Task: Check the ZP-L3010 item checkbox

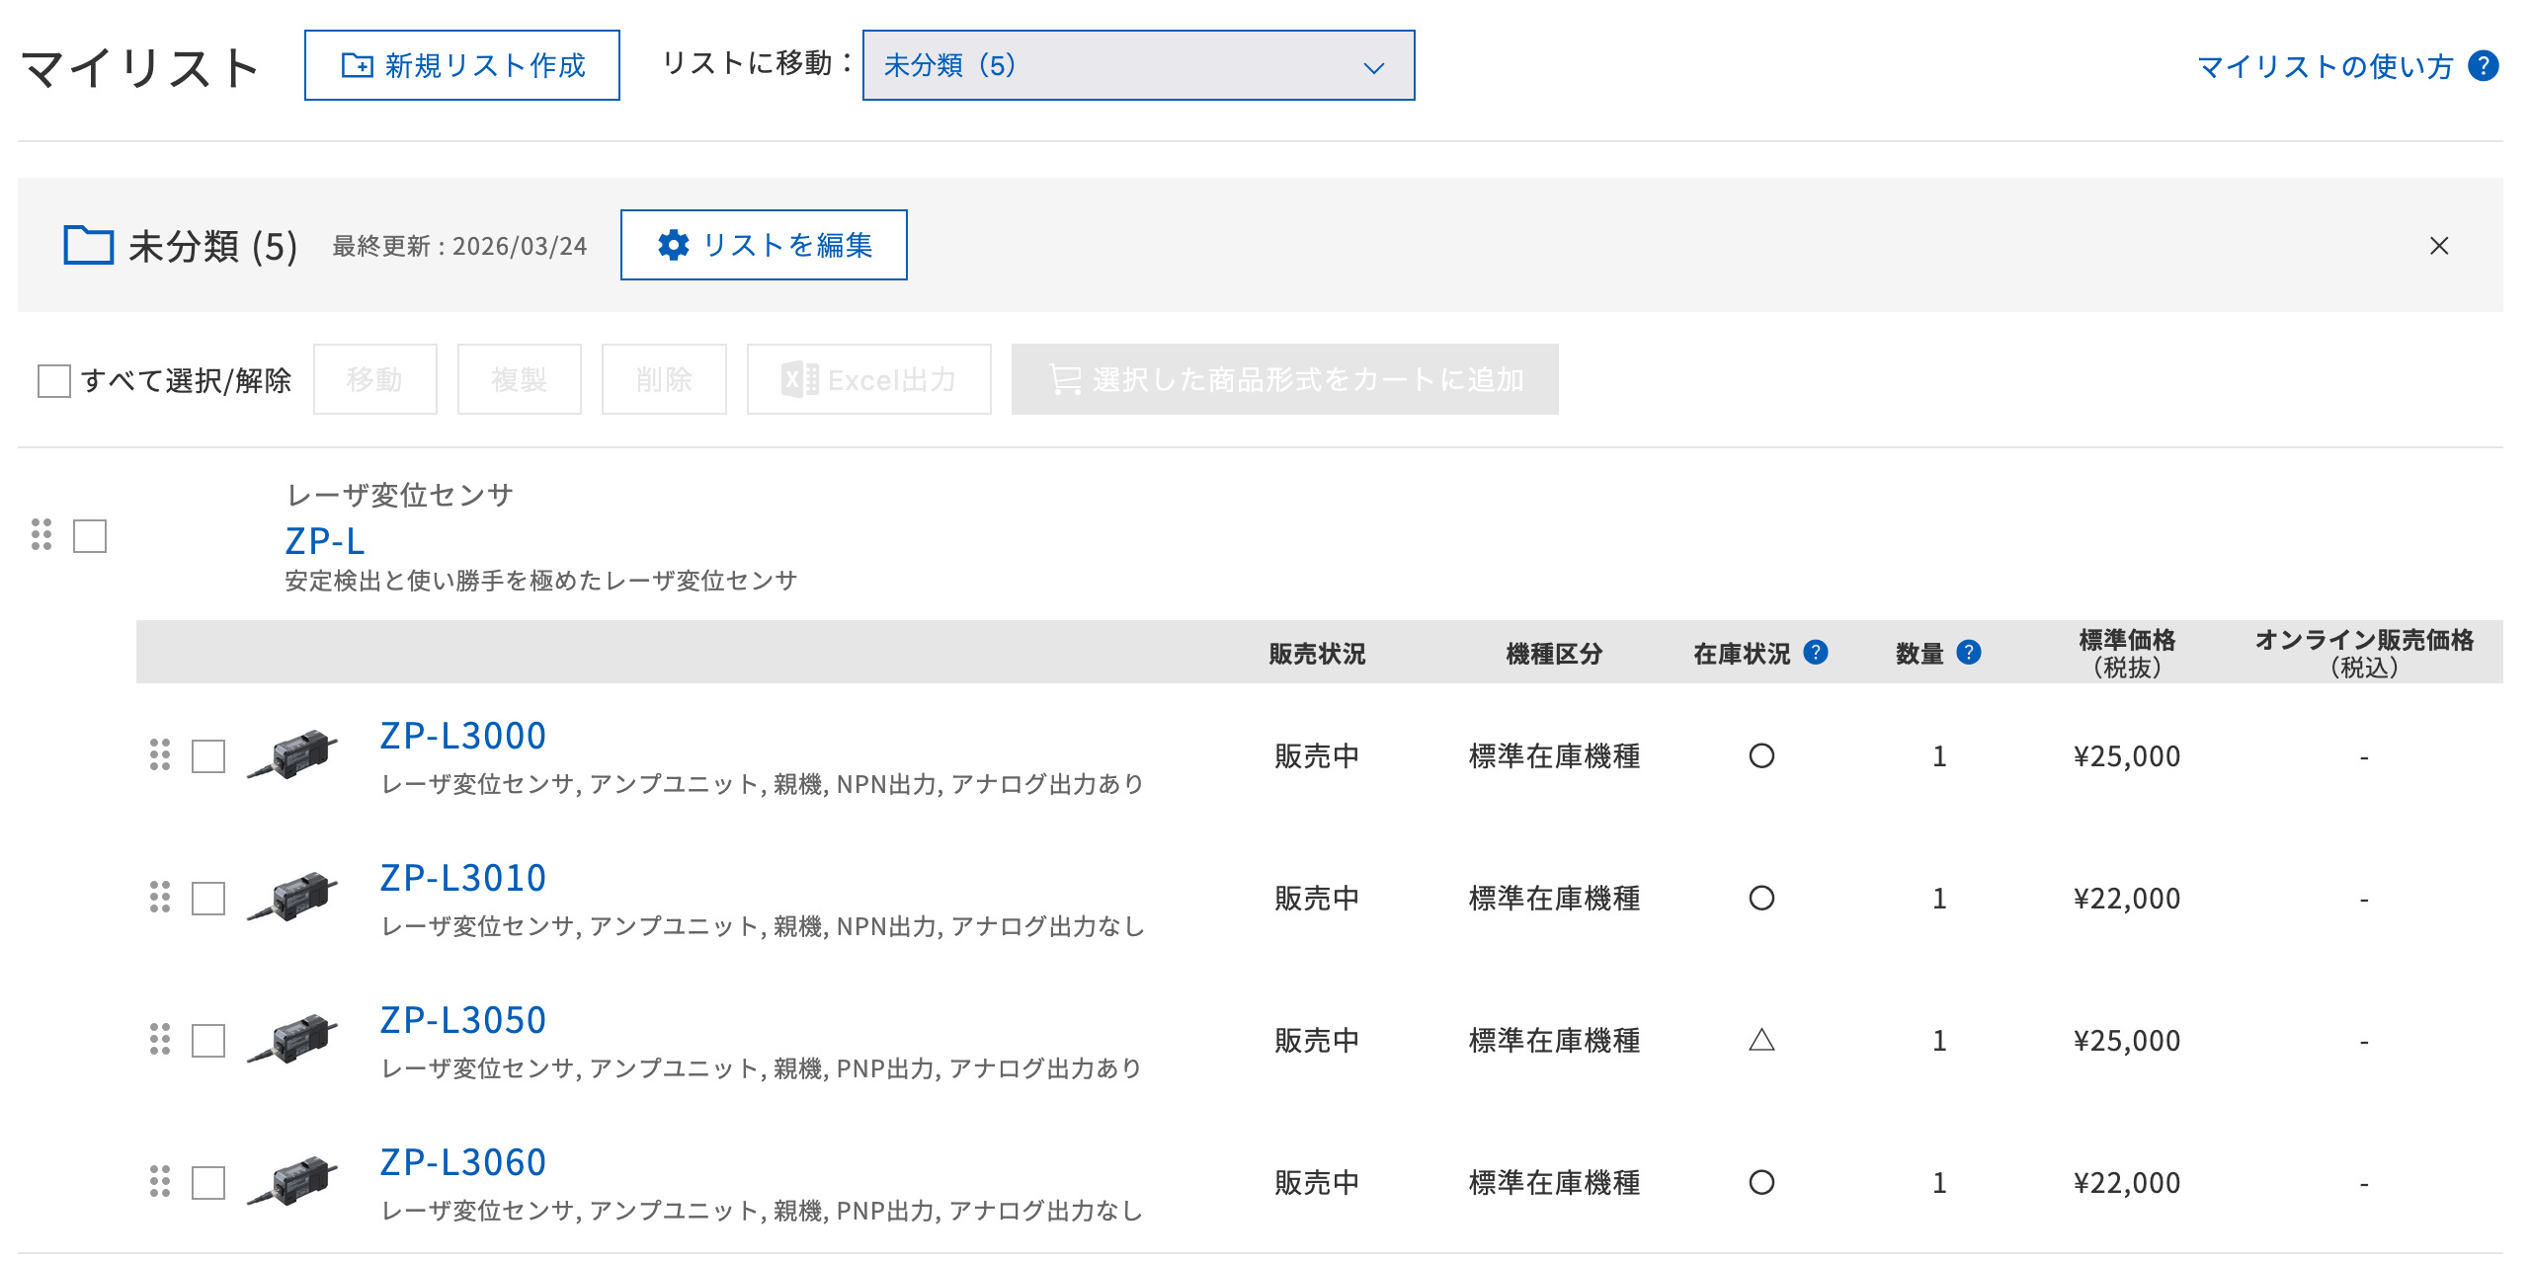Action: 207,898
